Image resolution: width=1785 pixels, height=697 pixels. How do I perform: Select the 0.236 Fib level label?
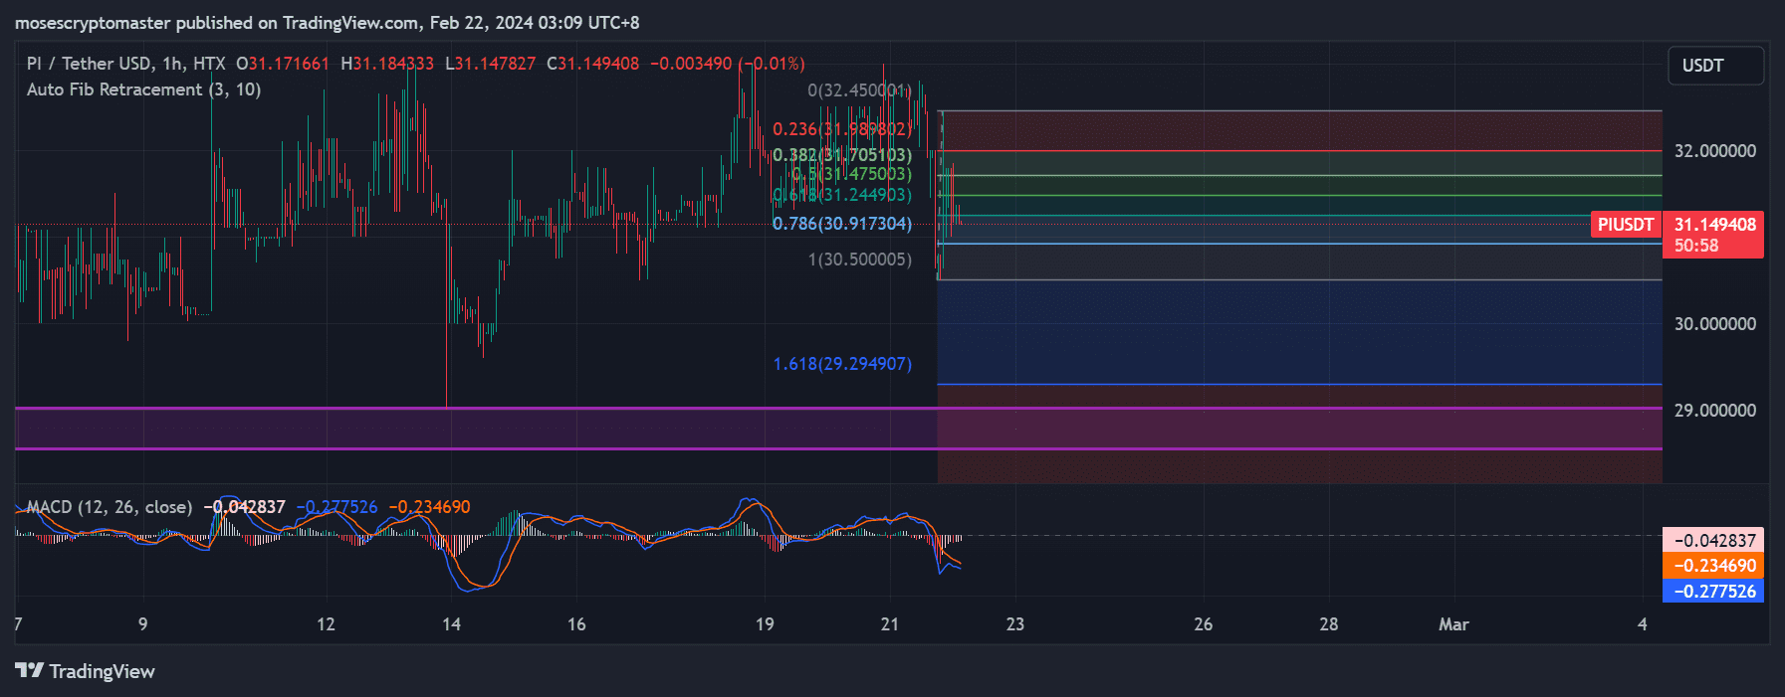(x=841, y=129)
